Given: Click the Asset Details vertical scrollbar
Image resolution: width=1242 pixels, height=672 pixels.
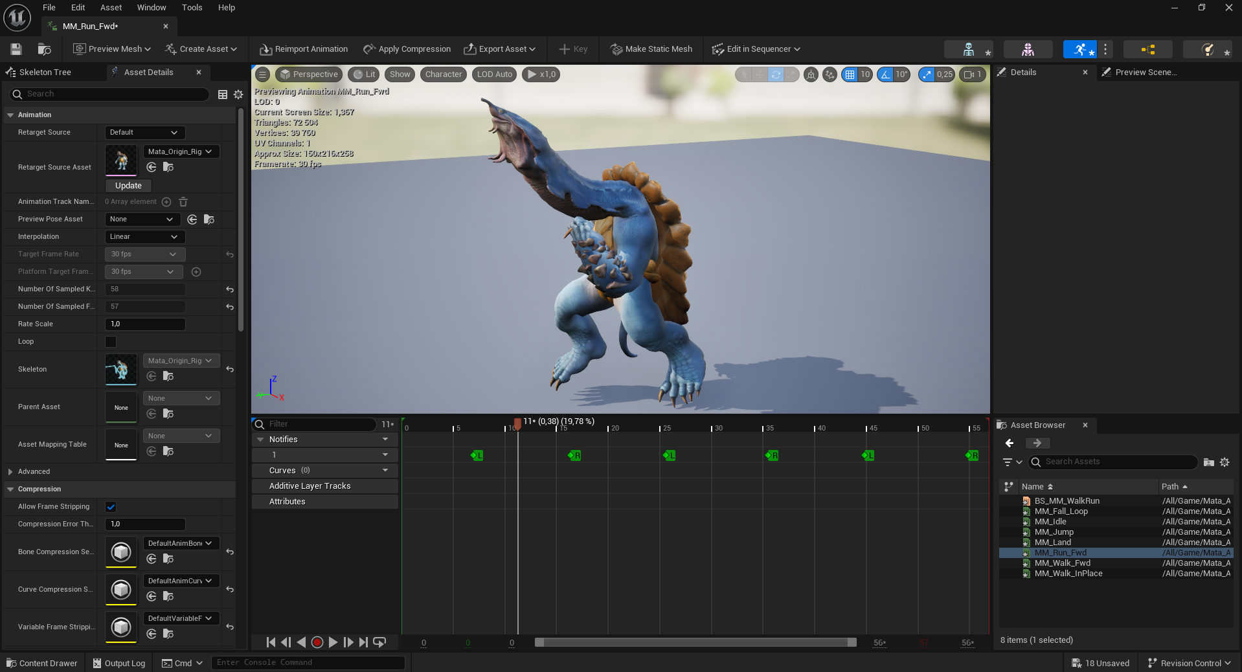Looking at the screenshot, I should (241, 220).
